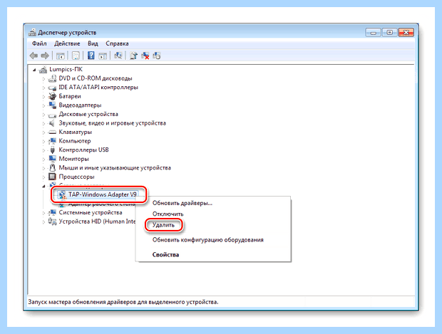
Task: Click Scan for hardware changes icon
Action: pos(118,56)
